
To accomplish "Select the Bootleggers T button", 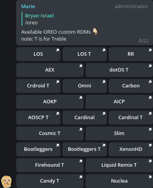I will coord(84,149).
